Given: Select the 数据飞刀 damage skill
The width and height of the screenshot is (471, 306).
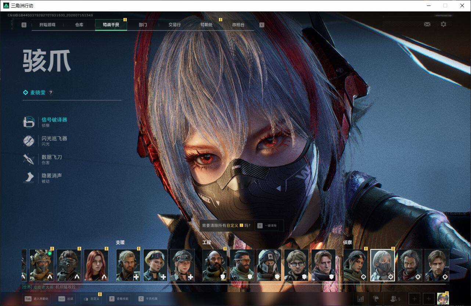Looking at the screenshot, I should [43, 159].
